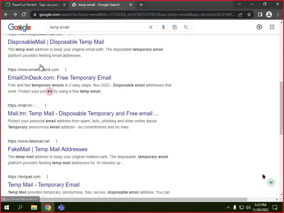Start a voice search with microphone
Screen dimensions: 284x213
pyautogui.click(x=163, y=27)
